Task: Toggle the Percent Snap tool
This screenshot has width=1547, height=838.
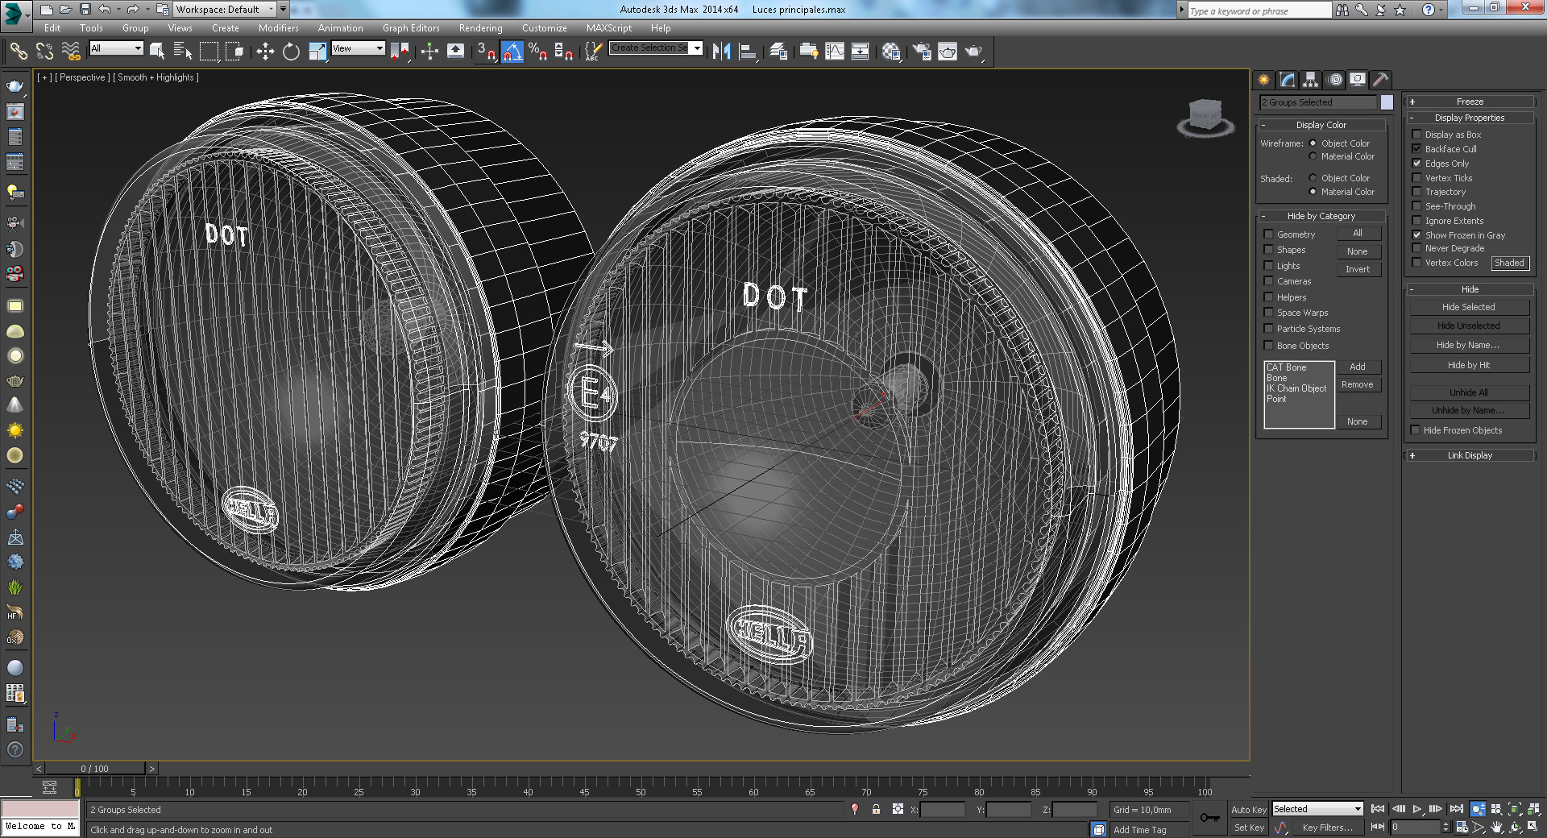Action: pyautogui.click(x=538, y=52)
